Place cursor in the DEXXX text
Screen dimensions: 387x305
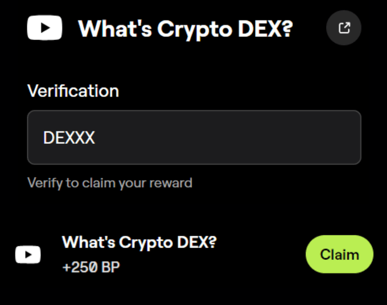click(69, 138)
